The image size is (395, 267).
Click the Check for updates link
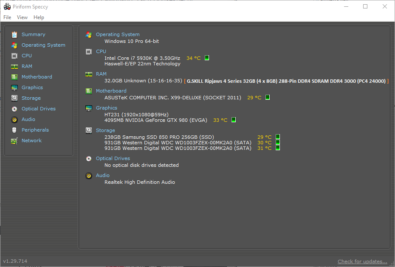(x=362, y=261)
